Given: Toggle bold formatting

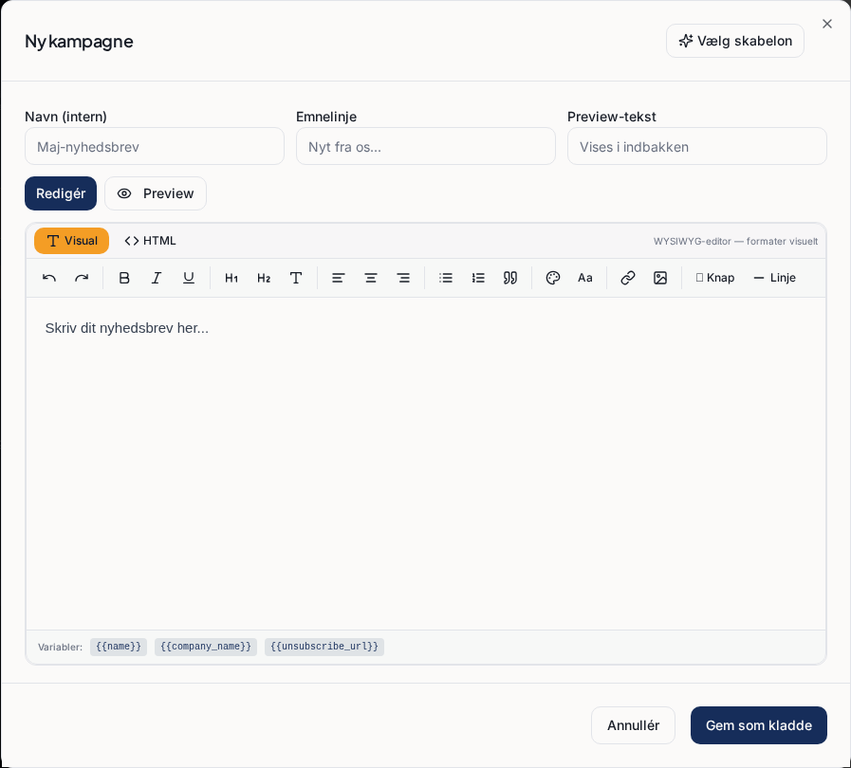Looking at the screenshot, I should click(124, 278).
